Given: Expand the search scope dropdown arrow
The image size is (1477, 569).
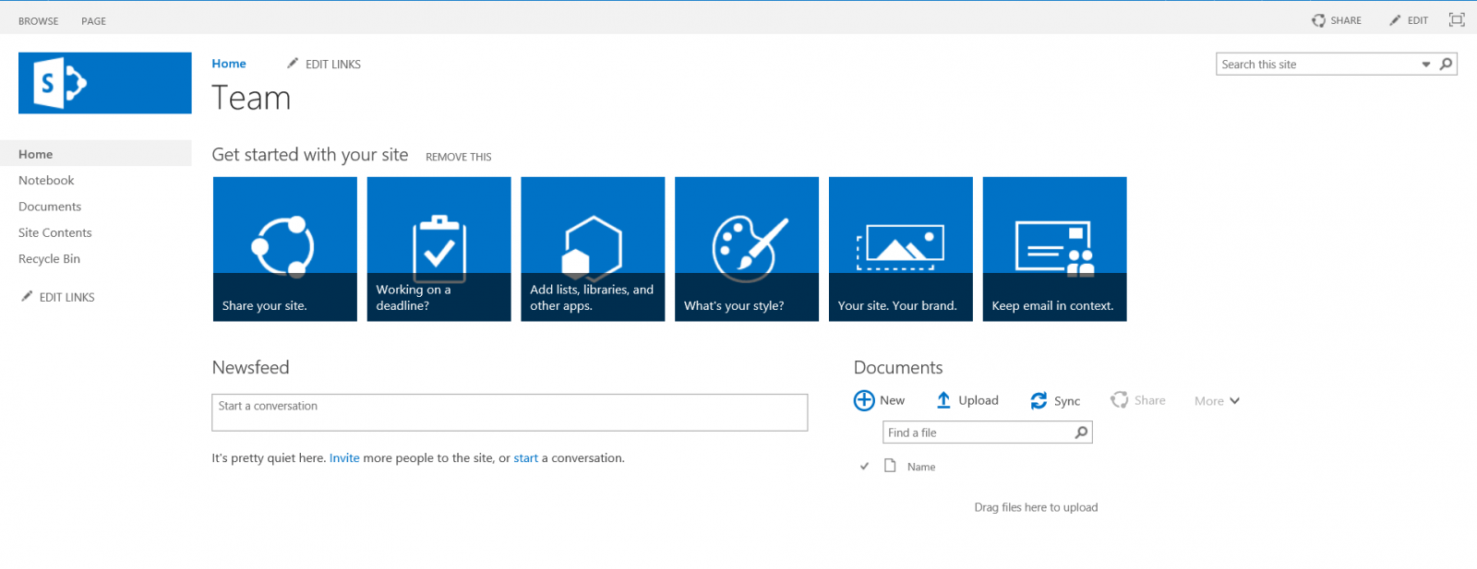Looking at the screenshot, I should tap(1426, 65).
